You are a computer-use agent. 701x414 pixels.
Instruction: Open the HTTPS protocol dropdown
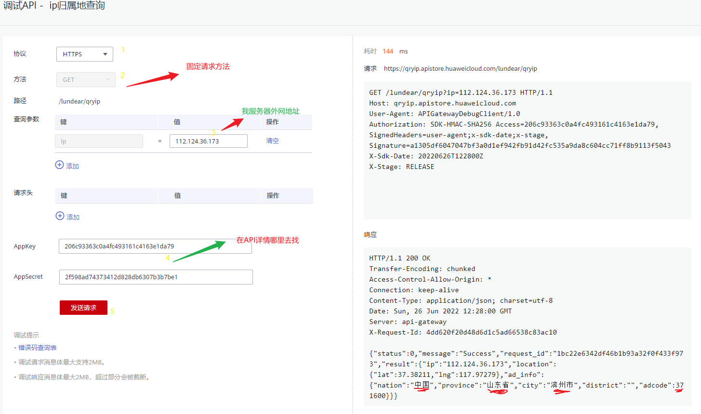pos(85,54)
